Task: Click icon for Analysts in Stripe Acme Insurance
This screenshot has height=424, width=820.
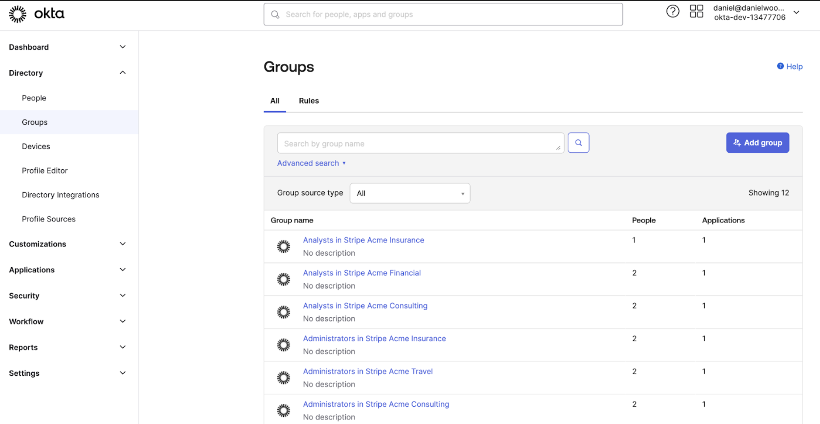Action: click(x=284, y=246)
